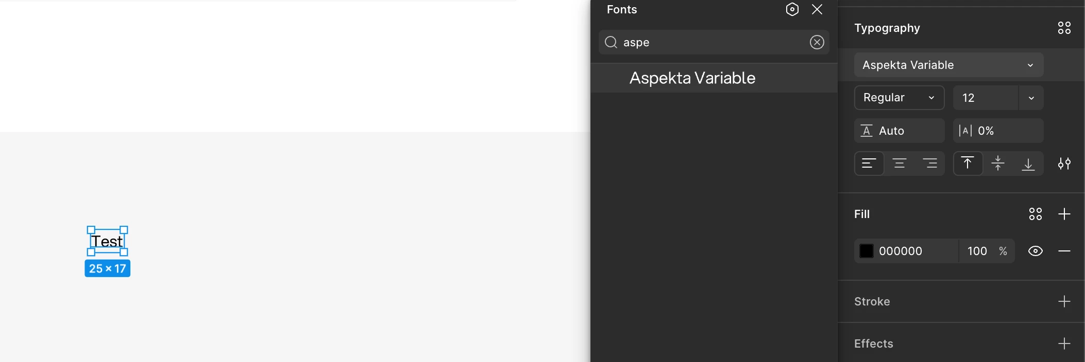
Task: Toggle fill visibility eye icon
Action: point(1036,251)
